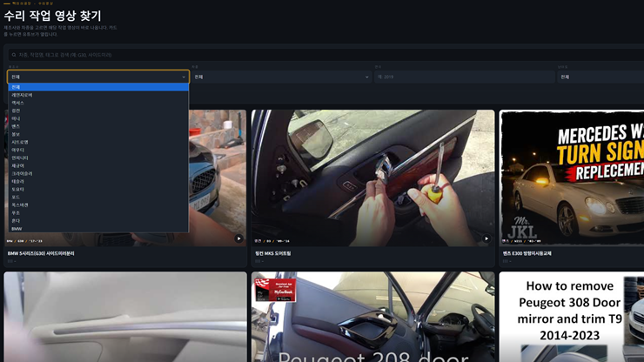Screen dimensions: 644x362
Task: Click the 수리 작업 영상 찾기 heading
Action: [x=52, y=16]
